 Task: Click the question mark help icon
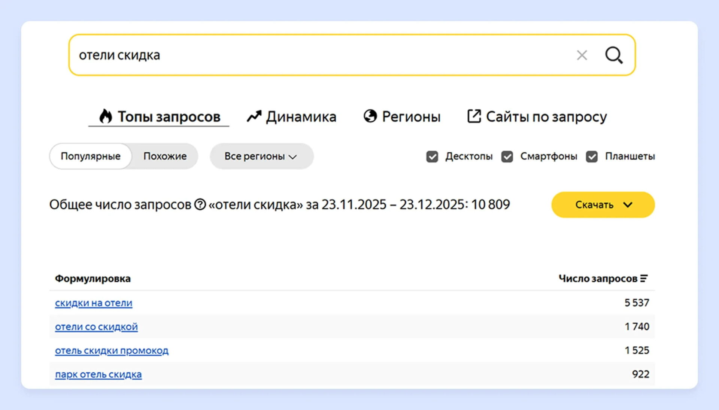click(x=200, y=204)
